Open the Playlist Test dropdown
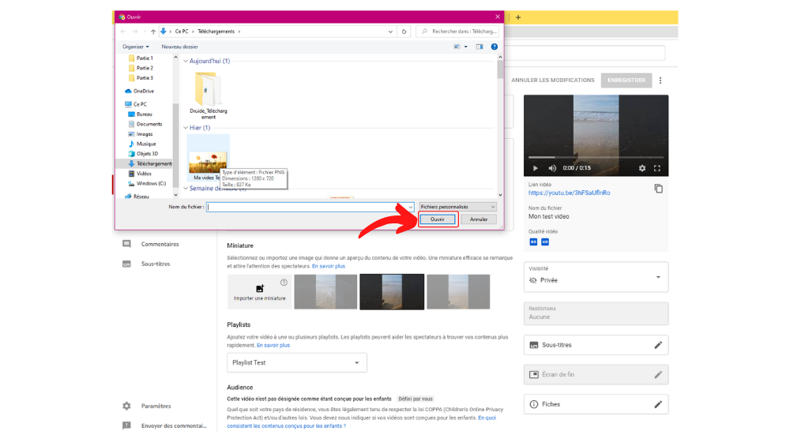The height and width of the screenshot is (442, 790). [297, 363]
